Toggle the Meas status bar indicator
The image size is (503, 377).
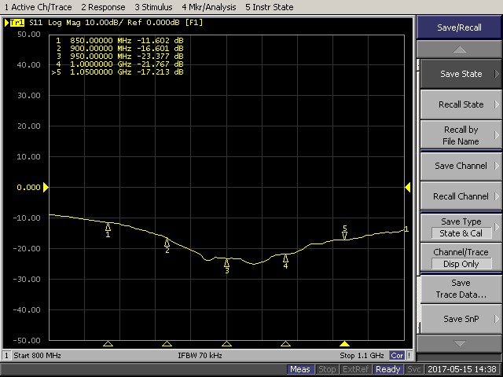[299, 369]
